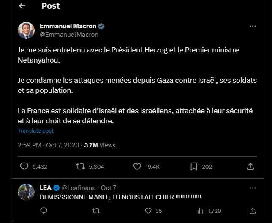Repost LEA's reply
The height and width of the screenshot is (223, 272).
[x=96, y=210]
